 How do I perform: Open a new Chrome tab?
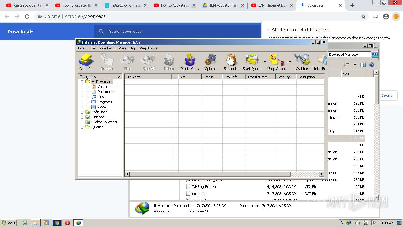pos(352,5)
